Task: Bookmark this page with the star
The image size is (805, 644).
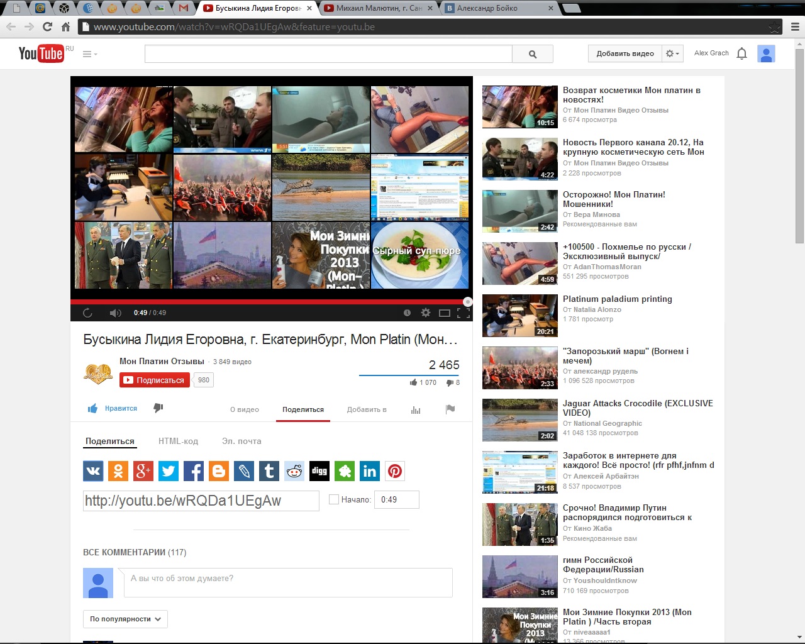Action: pos(774,26)
